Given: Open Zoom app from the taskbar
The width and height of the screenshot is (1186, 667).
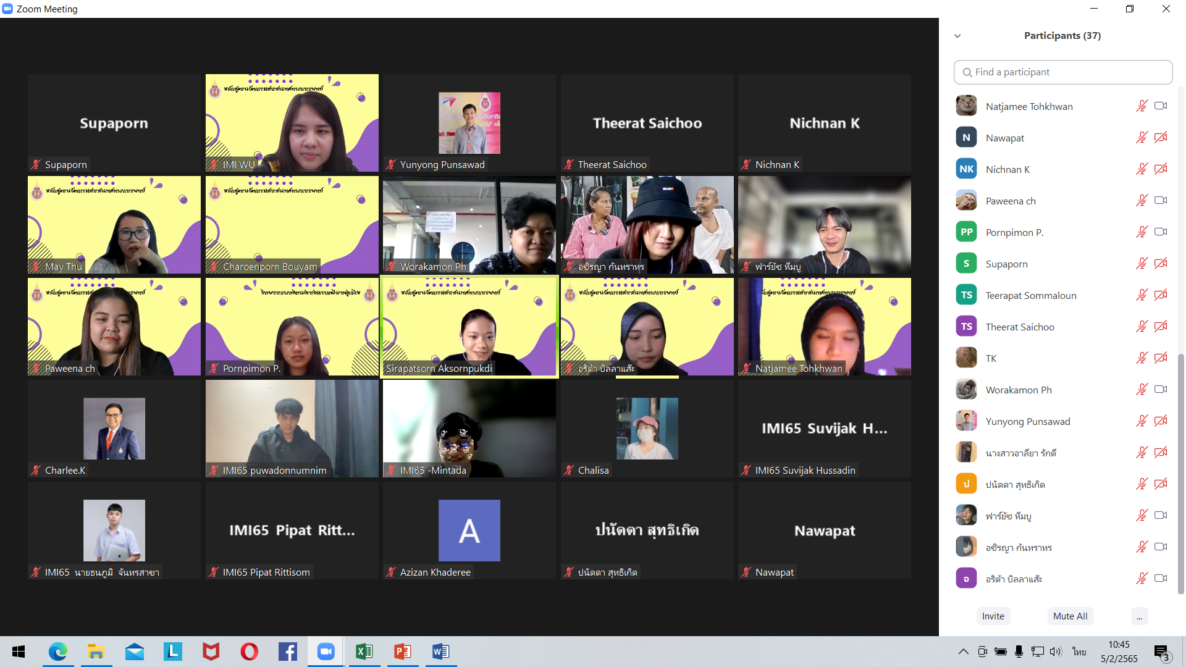Looking at the screenshot, I should click(x=326, y=652).
